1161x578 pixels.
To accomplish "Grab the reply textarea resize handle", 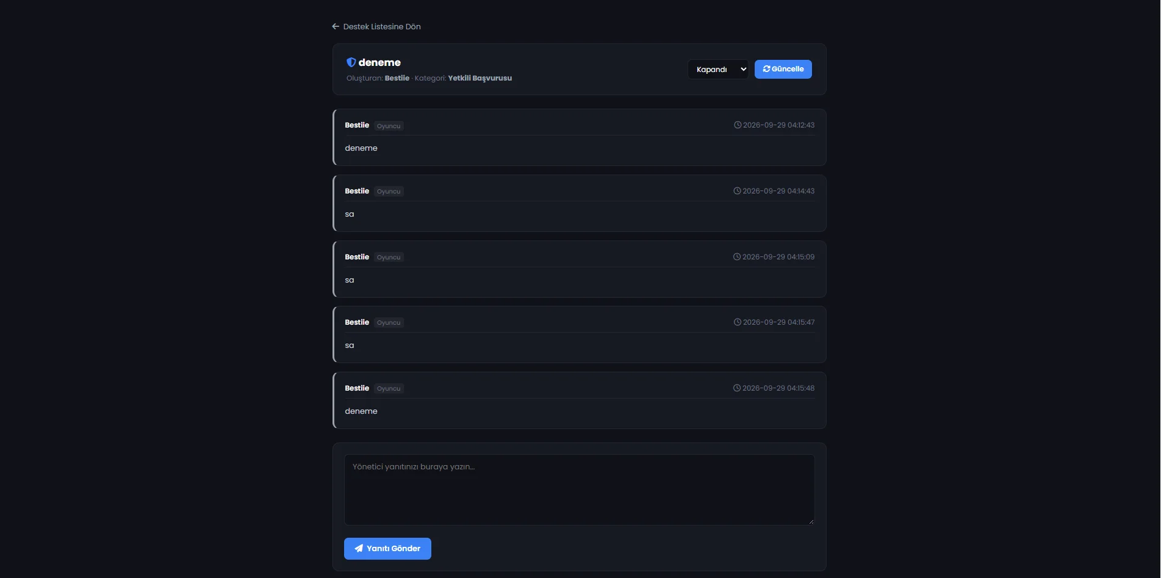I will tap(811, 522).
